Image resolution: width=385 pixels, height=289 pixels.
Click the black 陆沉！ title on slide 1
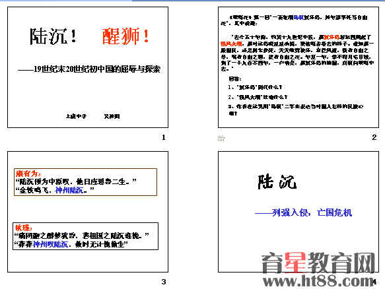[53, 36]
